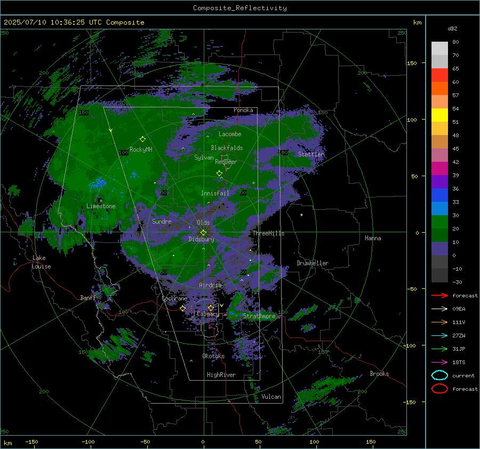This screenshot has height=449, width=480.
Task: Click the white 09EA arrow icon
Action: (439, 309)
